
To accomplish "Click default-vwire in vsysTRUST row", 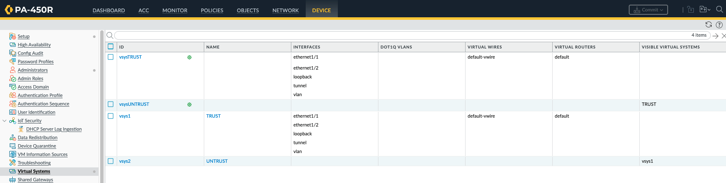I will click(481, 57).
